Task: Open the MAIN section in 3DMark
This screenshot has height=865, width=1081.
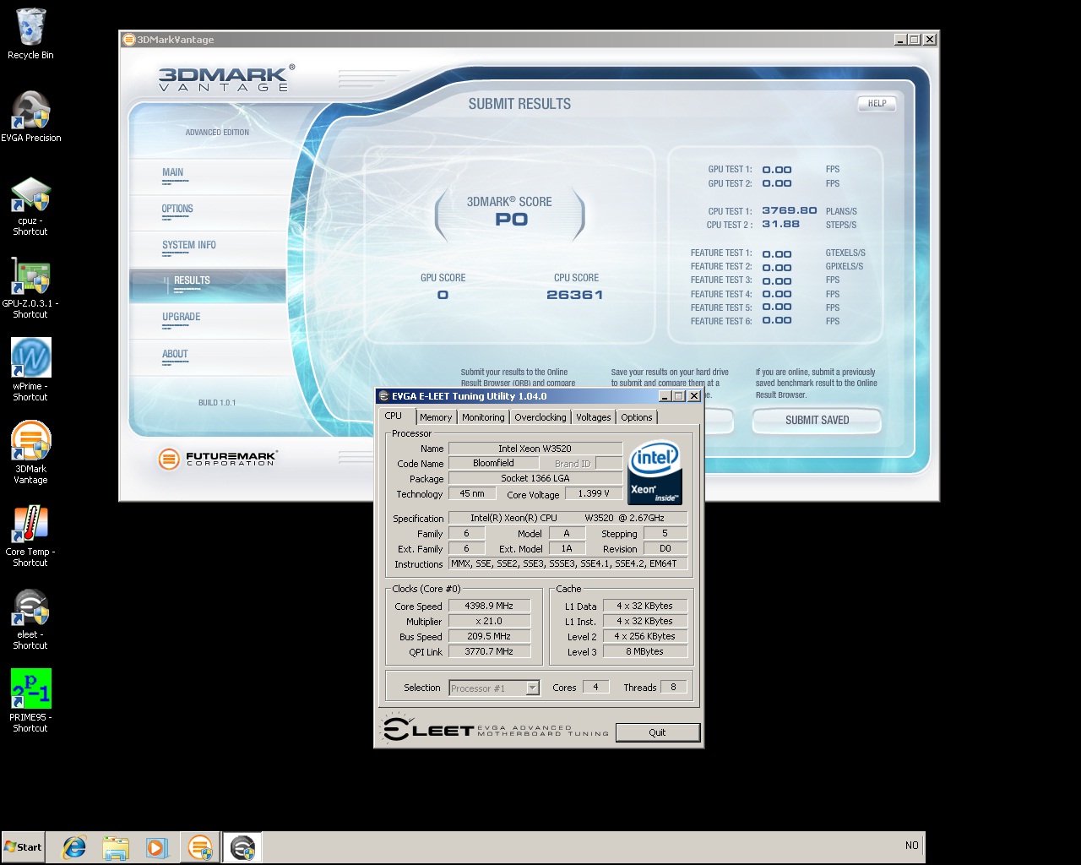Action: [x=208, y=176]
